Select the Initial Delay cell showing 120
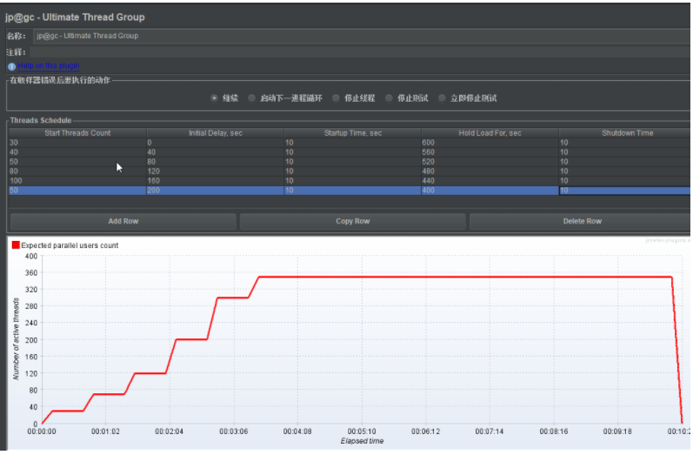This screenshot has height=455, width=693. 216,171
